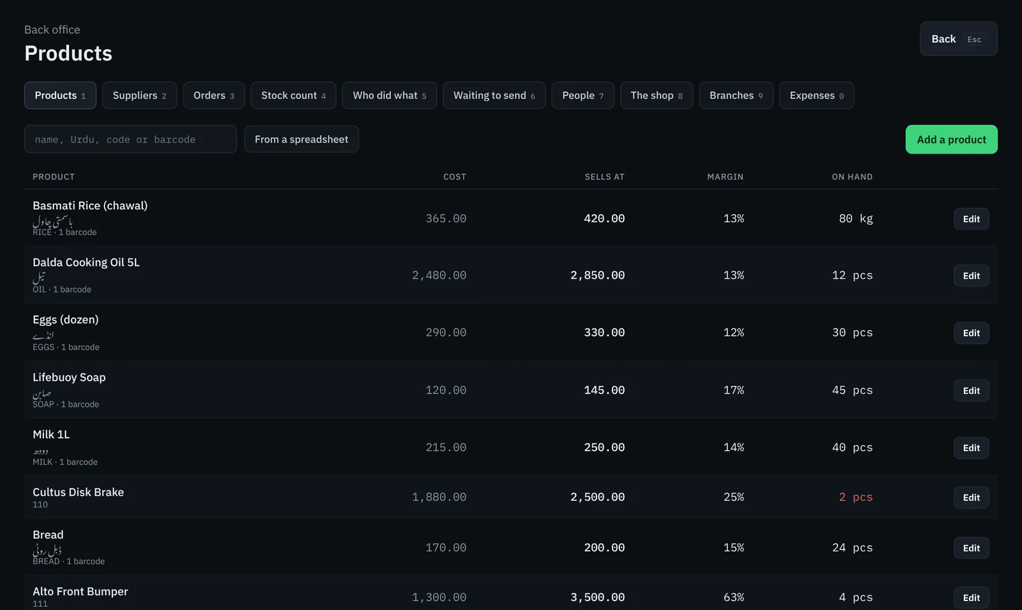Click the Cultus Disk Brake name
The height and width of the screenshot is (610, 1022).
point(78,492)
